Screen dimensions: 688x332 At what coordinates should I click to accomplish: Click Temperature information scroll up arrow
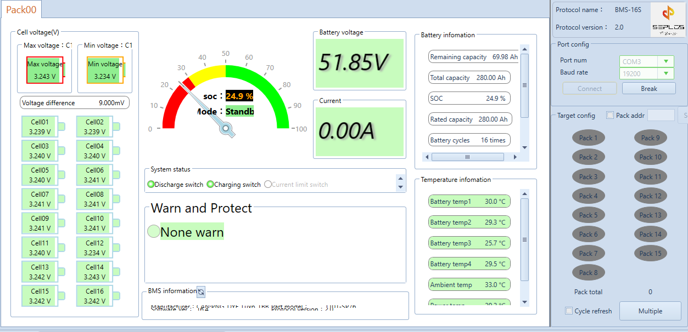click(524, 193)
